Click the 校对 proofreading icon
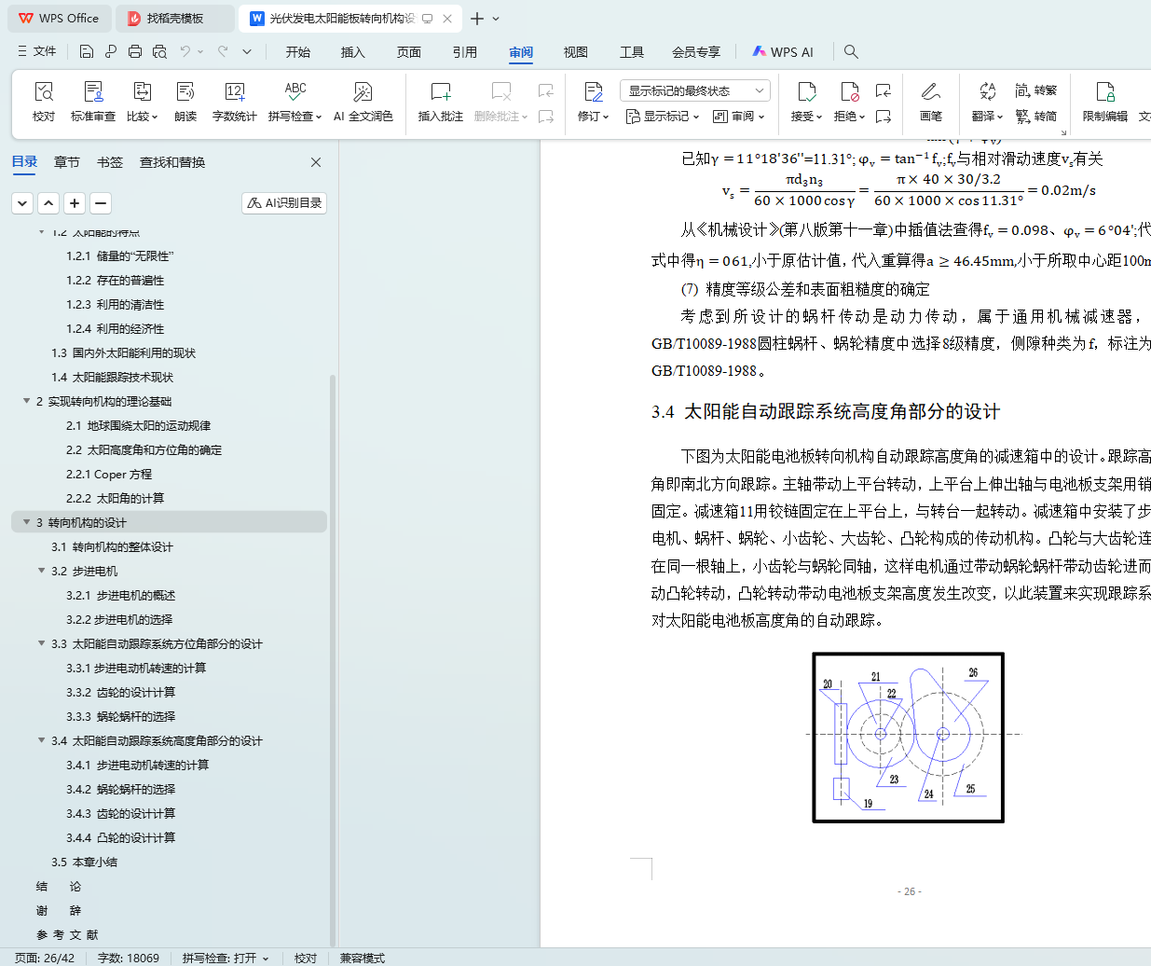The width and height of the screenshot is (1151, 966). 44,91
